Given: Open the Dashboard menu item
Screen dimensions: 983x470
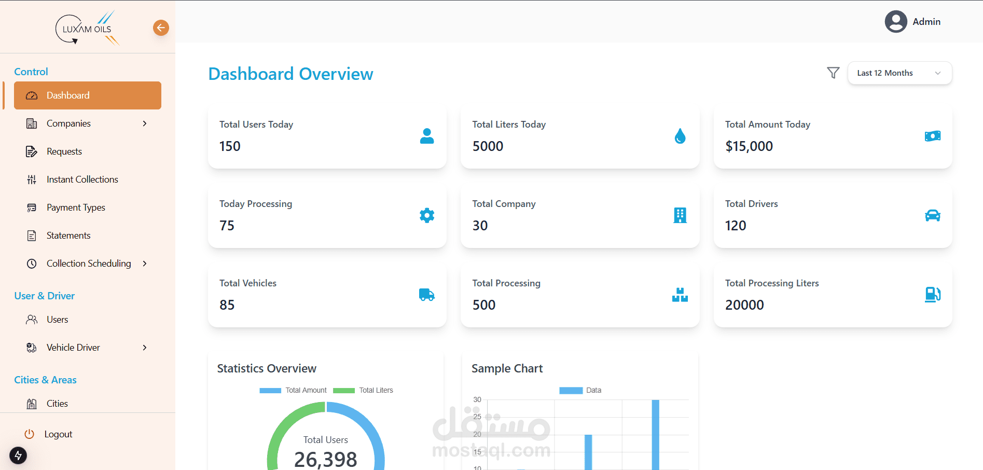Looking at the screenshot, I should pos(88,95).
